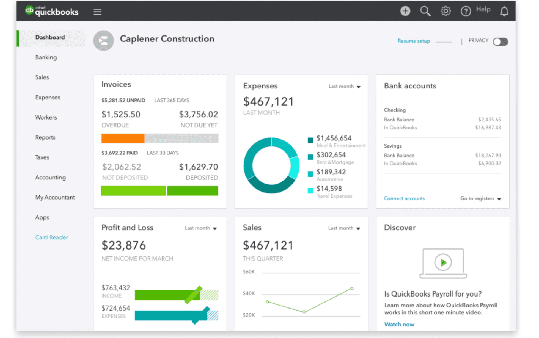Viewport: 539px width, 338px height.
Task: Click the $763,432 income value
Action: (116, 288)
